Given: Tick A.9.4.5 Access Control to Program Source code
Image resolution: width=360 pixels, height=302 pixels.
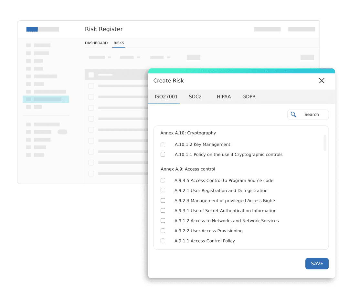Looking at the screenshot, I should tap(163, 180).
